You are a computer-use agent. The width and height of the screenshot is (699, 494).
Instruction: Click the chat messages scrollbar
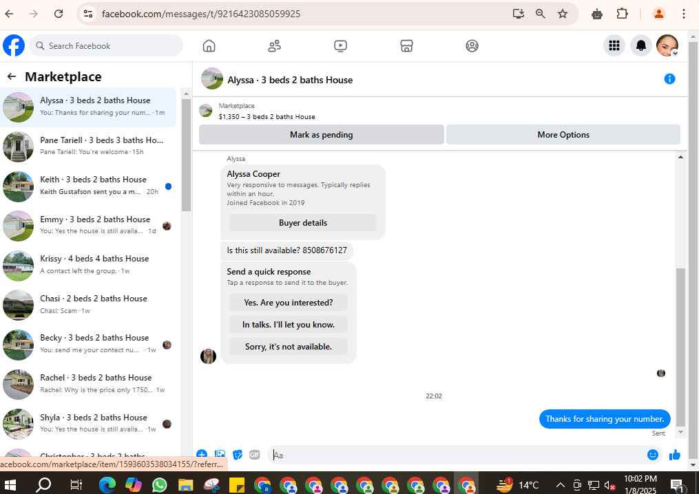(x=680, y=347)
